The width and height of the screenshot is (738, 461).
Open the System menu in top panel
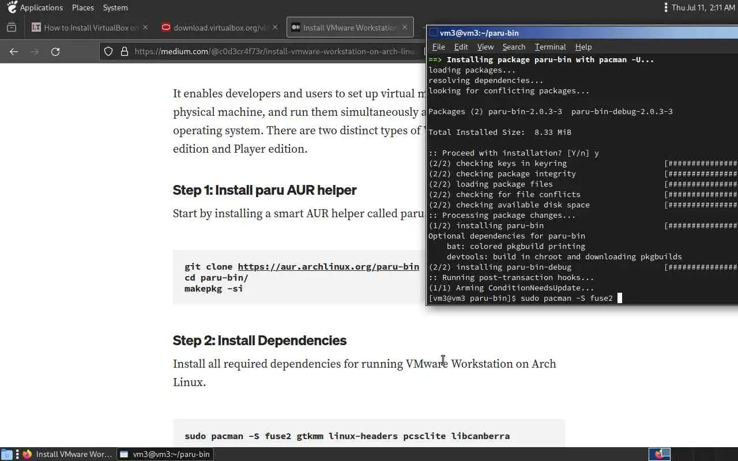[115, 7]
